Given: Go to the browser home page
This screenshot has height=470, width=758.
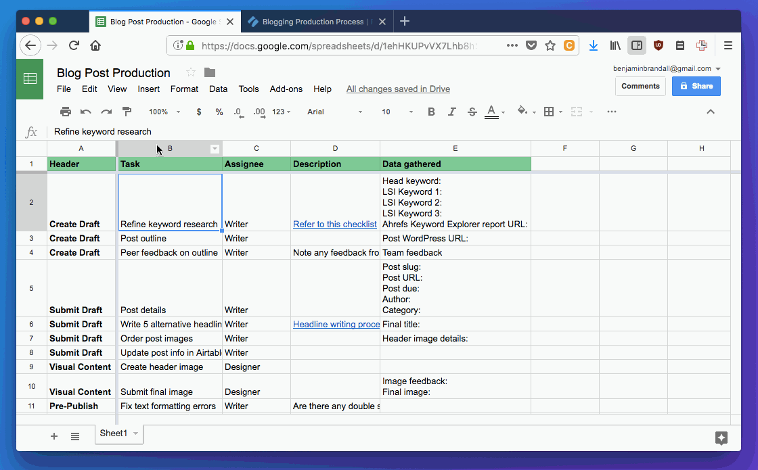Looking at the screenshot, I should coord(95,45).
